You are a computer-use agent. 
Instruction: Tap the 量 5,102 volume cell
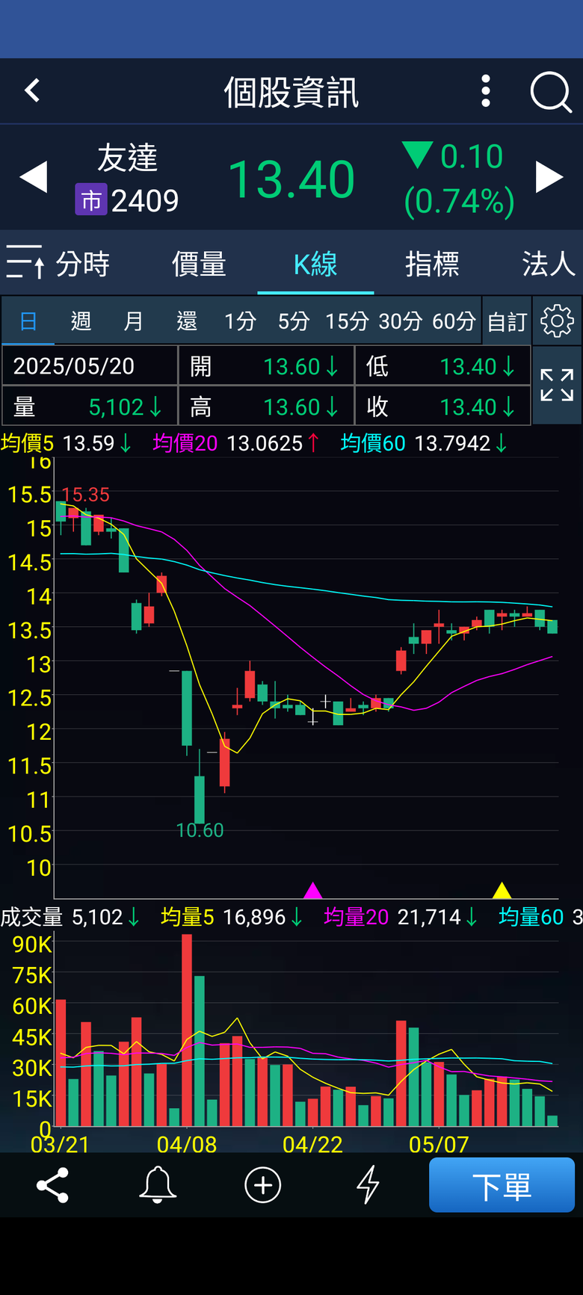(x=90, y=406)
